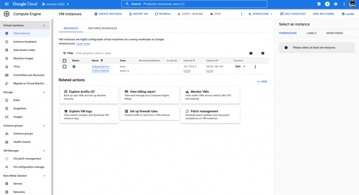The width and height of the screenshot is (359, 195).
Task: Switch to the Instances tab
Action: coord(71,28)
